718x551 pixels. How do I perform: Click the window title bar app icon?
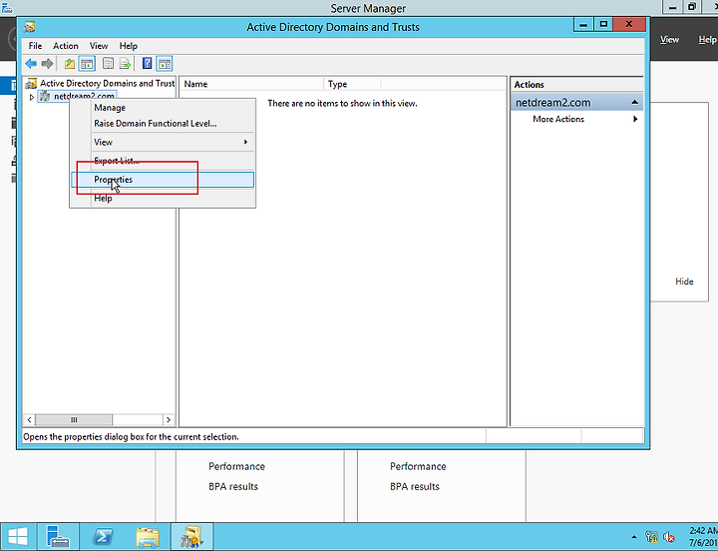29,27
